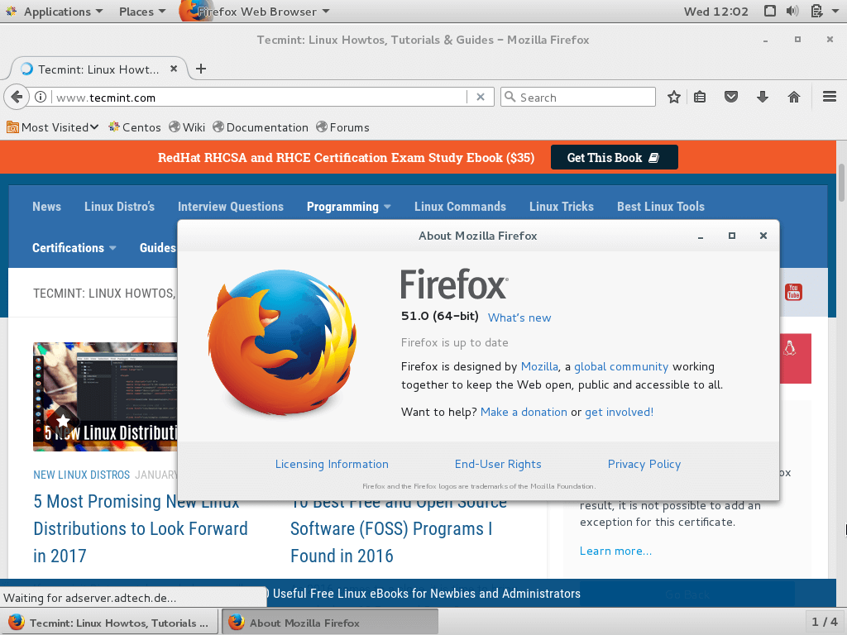Open Centos bookmark
Screen dimensions: 847x635
coord(135,127)
